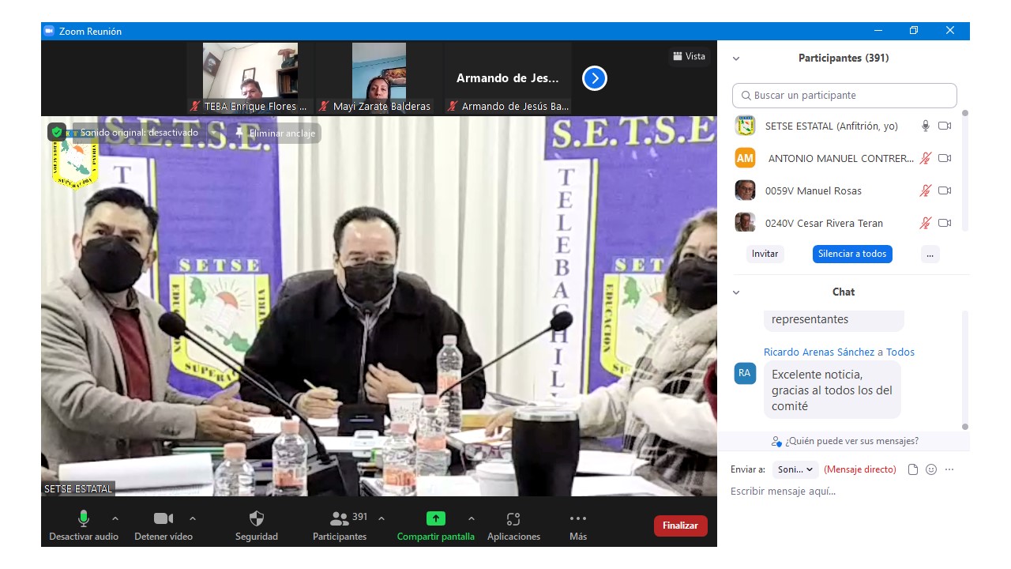Open the Vista layout menu
The image size is (1011, 569).
(689, 56)
